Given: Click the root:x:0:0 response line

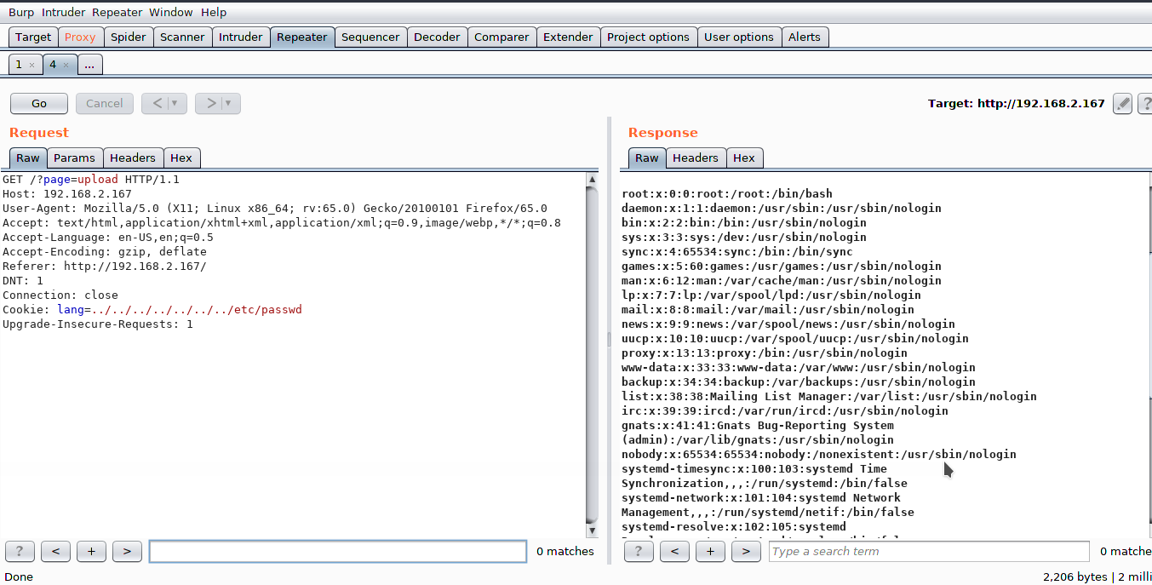Looking at the screenshot, I should tap(727, 194).
